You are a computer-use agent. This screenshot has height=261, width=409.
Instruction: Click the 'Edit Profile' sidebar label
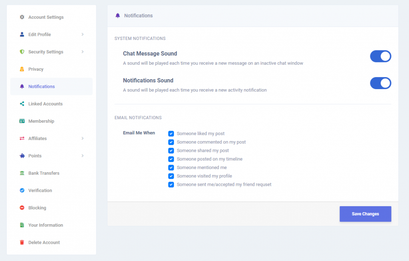tap(40, 34)
